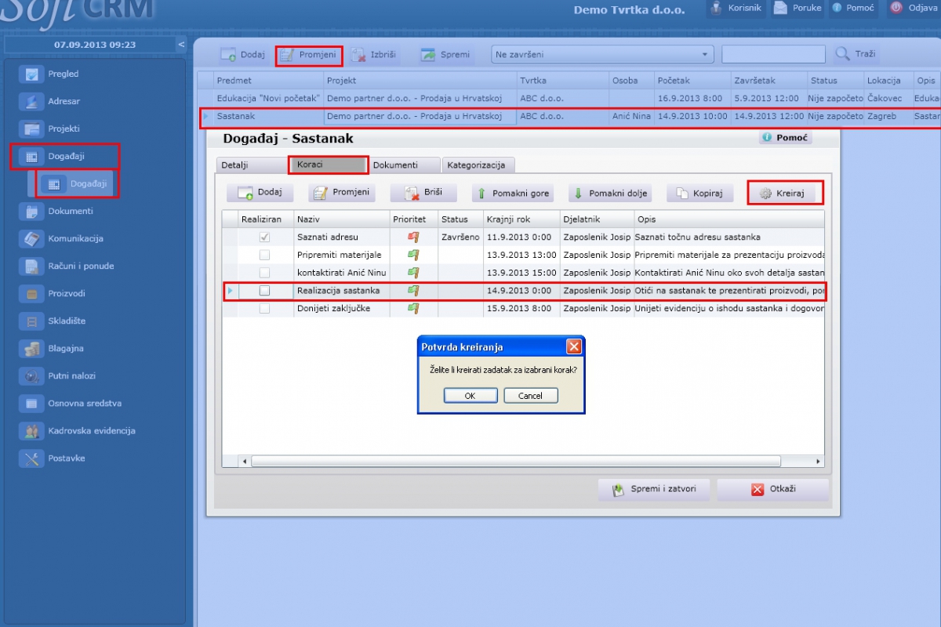Click Dodaj in the steps toolbar
941x627 pixels.
(260, 193)
